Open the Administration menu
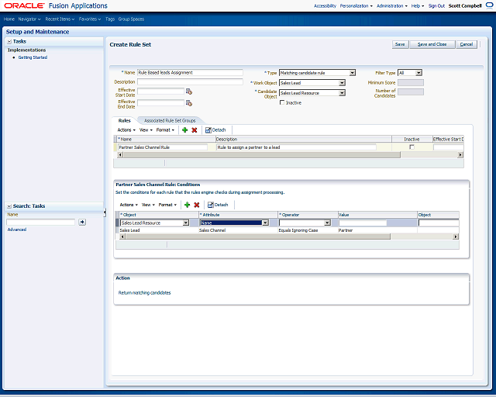The height and width of the screenshot is (397, 496). (392, 5)
